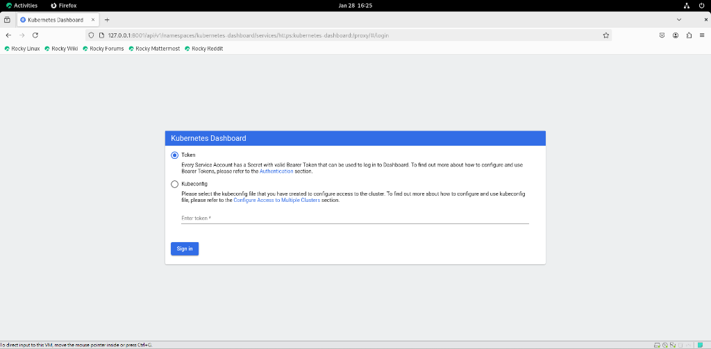Open the Activities overview

(x=22, y=6)
